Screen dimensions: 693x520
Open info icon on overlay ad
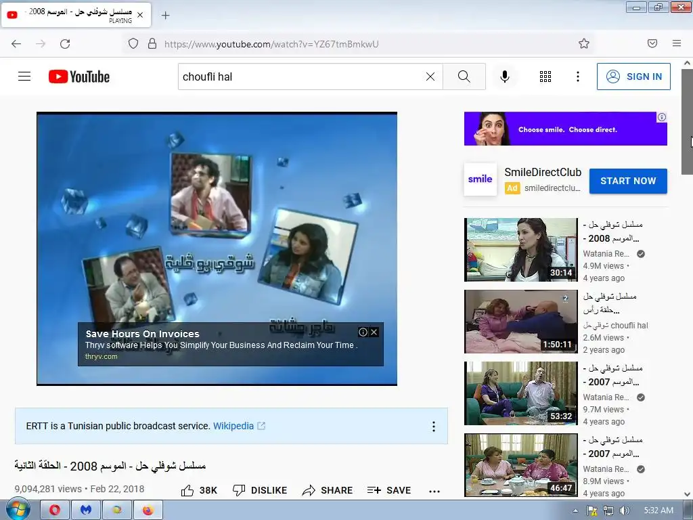[363, 332]
